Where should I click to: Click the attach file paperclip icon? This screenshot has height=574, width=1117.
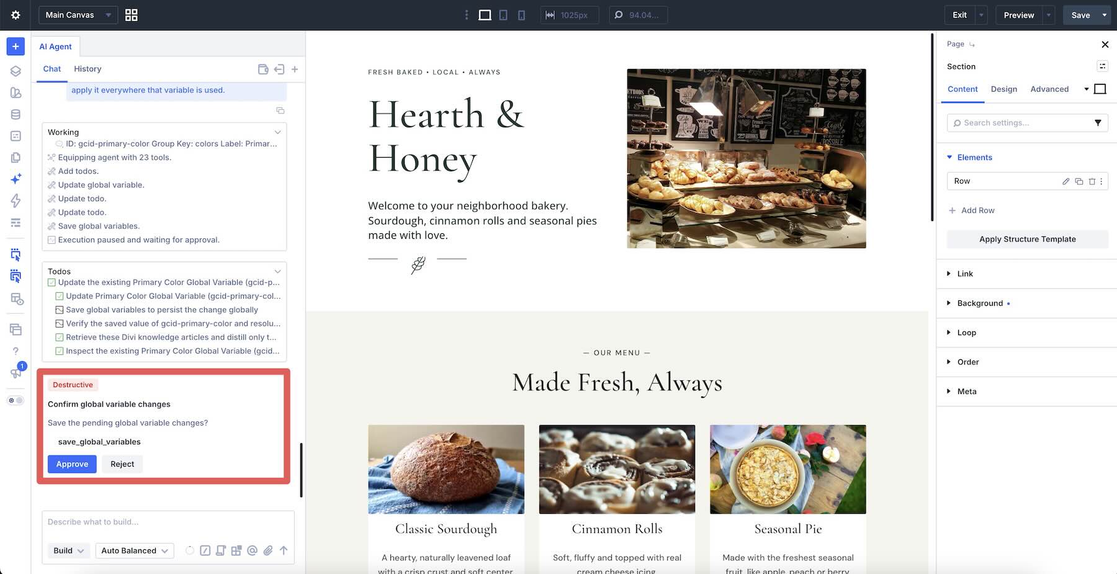[x=268, y=550]
